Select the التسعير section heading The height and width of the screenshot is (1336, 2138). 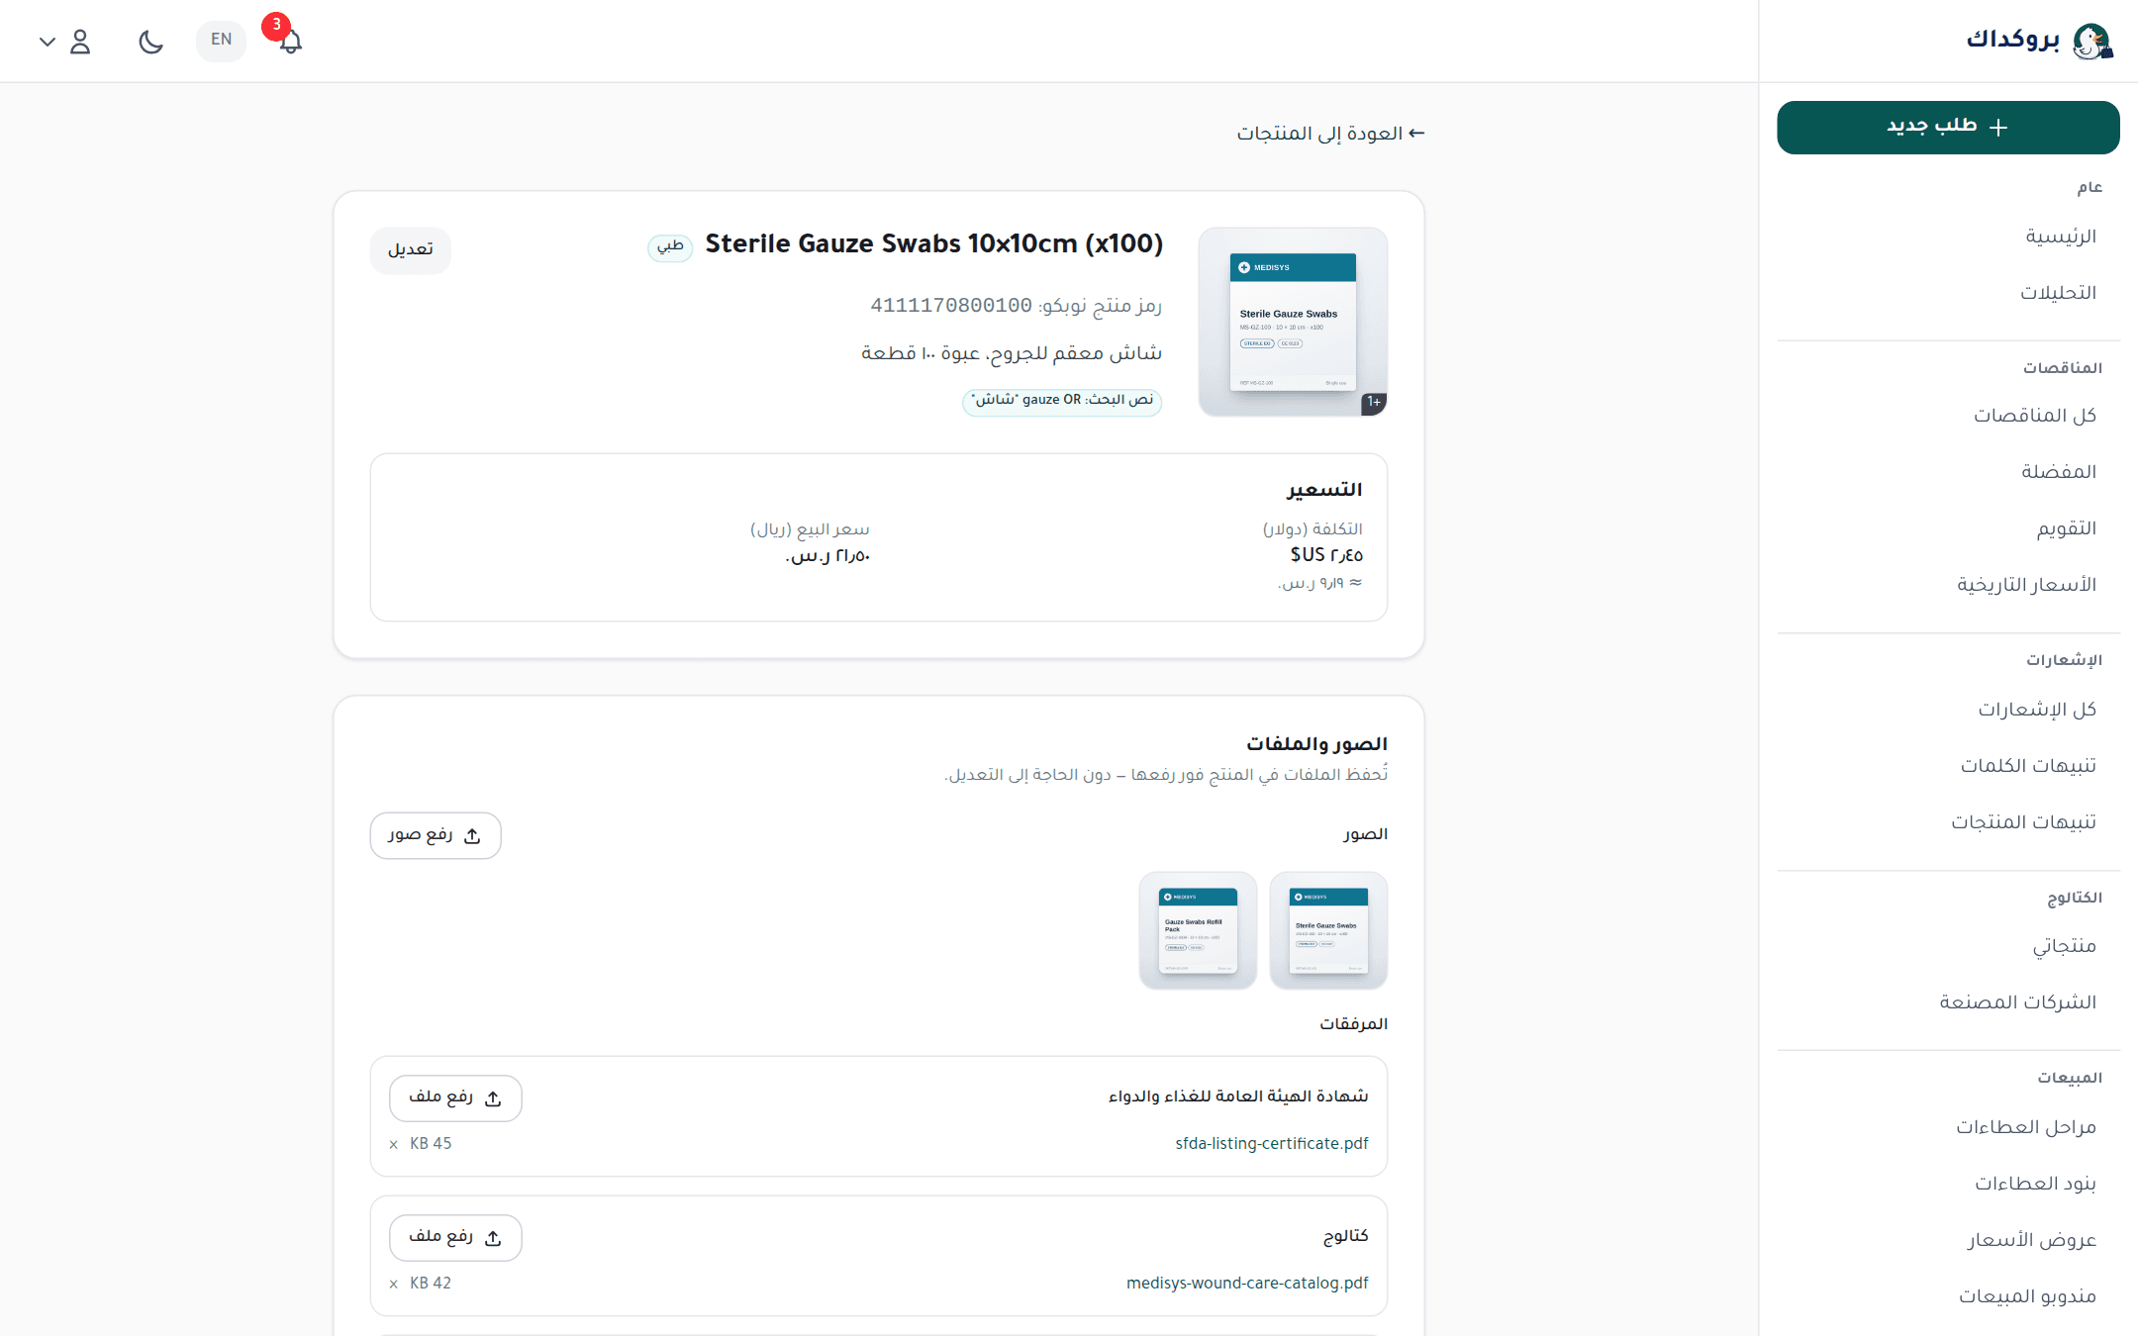(1324, 490)
